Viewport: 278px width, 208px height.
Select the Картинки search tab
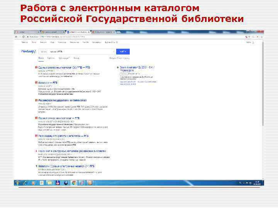(51, 58)
